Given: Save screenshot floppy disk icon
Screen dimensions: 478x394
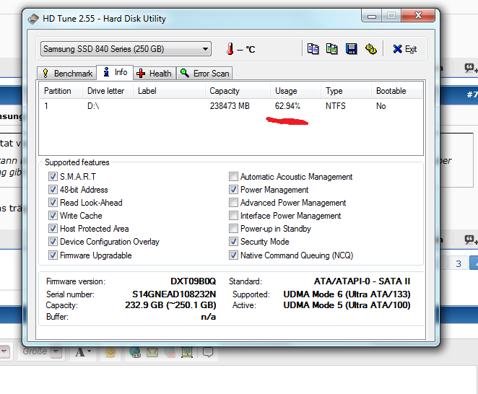Looking at the screenshot, I should point(351,49).
